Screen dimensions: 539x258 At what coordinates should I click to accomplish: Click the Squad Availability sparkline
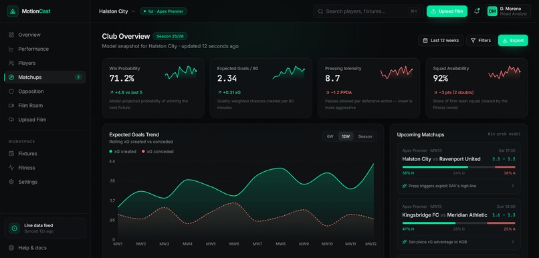pyautogui.click(x=505, y=72)
